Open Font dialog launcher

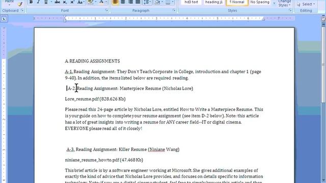click(106, 10)
